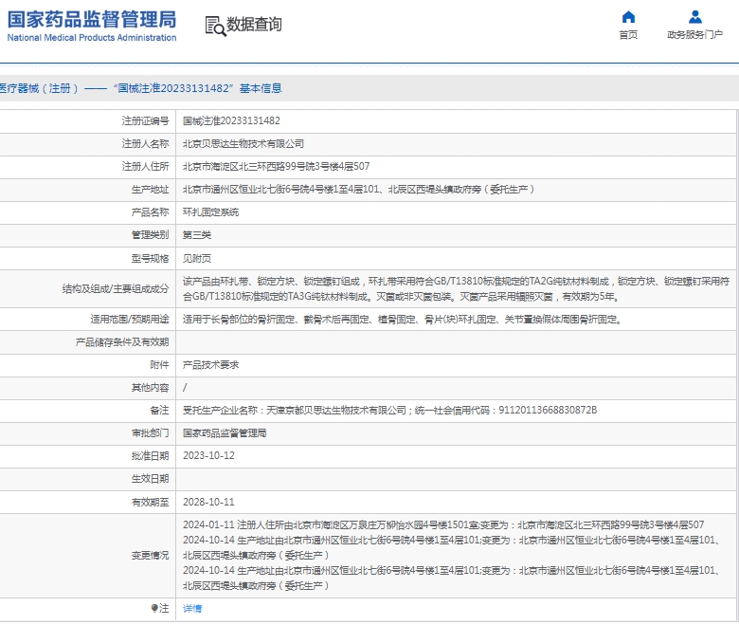Select expiry date 2028-10-11
The image size is (739, 625).
(x=208, y=502)
